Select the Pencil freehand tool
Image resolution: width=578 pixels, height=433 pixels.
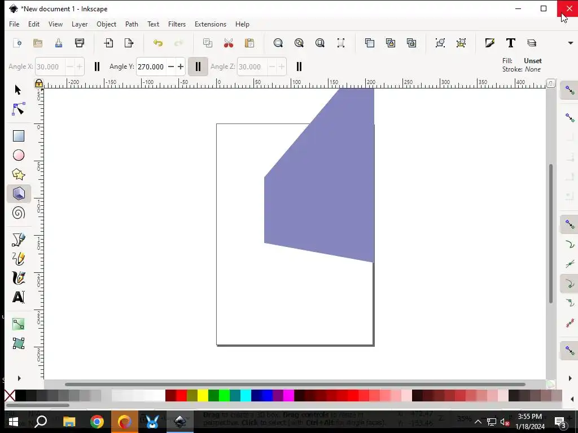point(19,258)
